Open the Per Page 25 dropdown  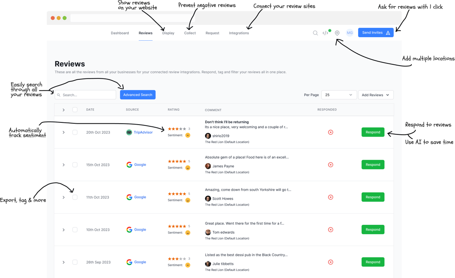(339, 95)
